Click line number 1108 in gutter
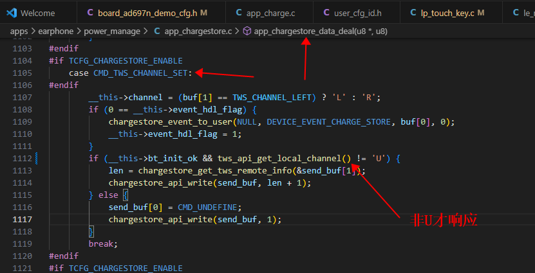 [x=22, y=110]
